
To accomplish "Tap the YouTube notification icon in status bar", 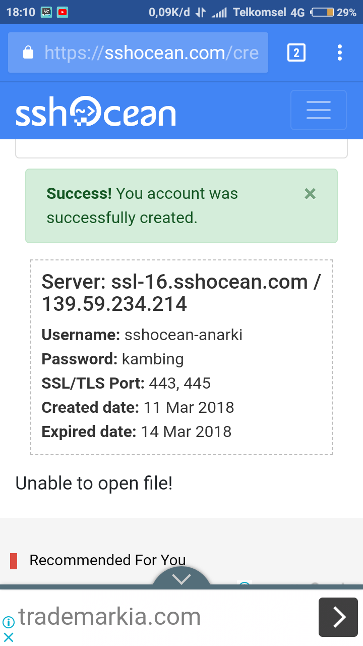I will (x=63, y=12).
